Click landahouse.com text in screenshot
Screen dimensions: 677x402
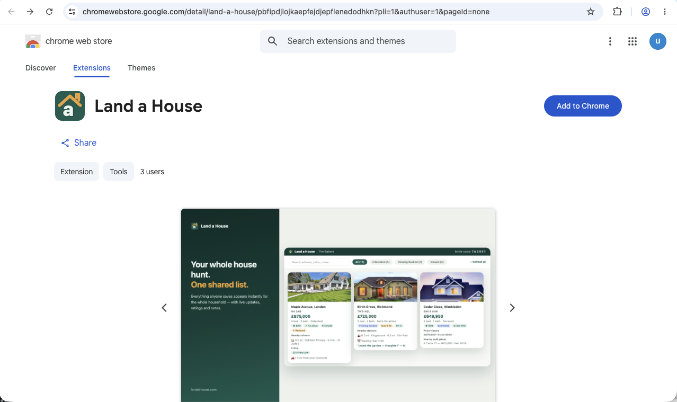point(203,389)
